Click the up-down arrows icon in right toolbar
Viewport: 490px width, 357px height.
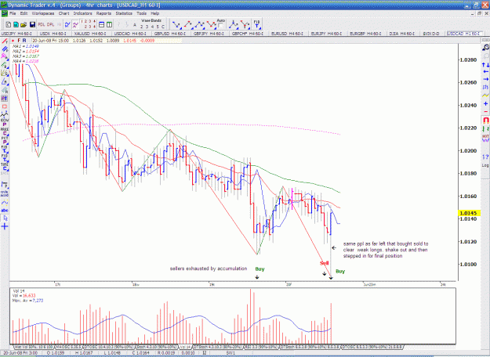485,65
